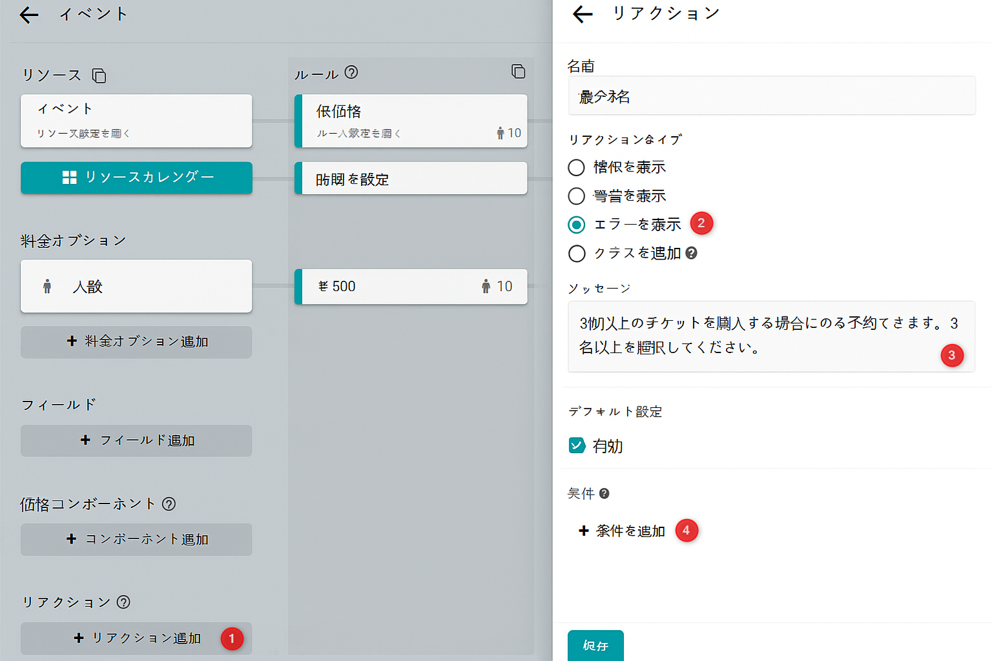Click the copy icon in the ルール column
992x661 pixels.
coord(518,72)
